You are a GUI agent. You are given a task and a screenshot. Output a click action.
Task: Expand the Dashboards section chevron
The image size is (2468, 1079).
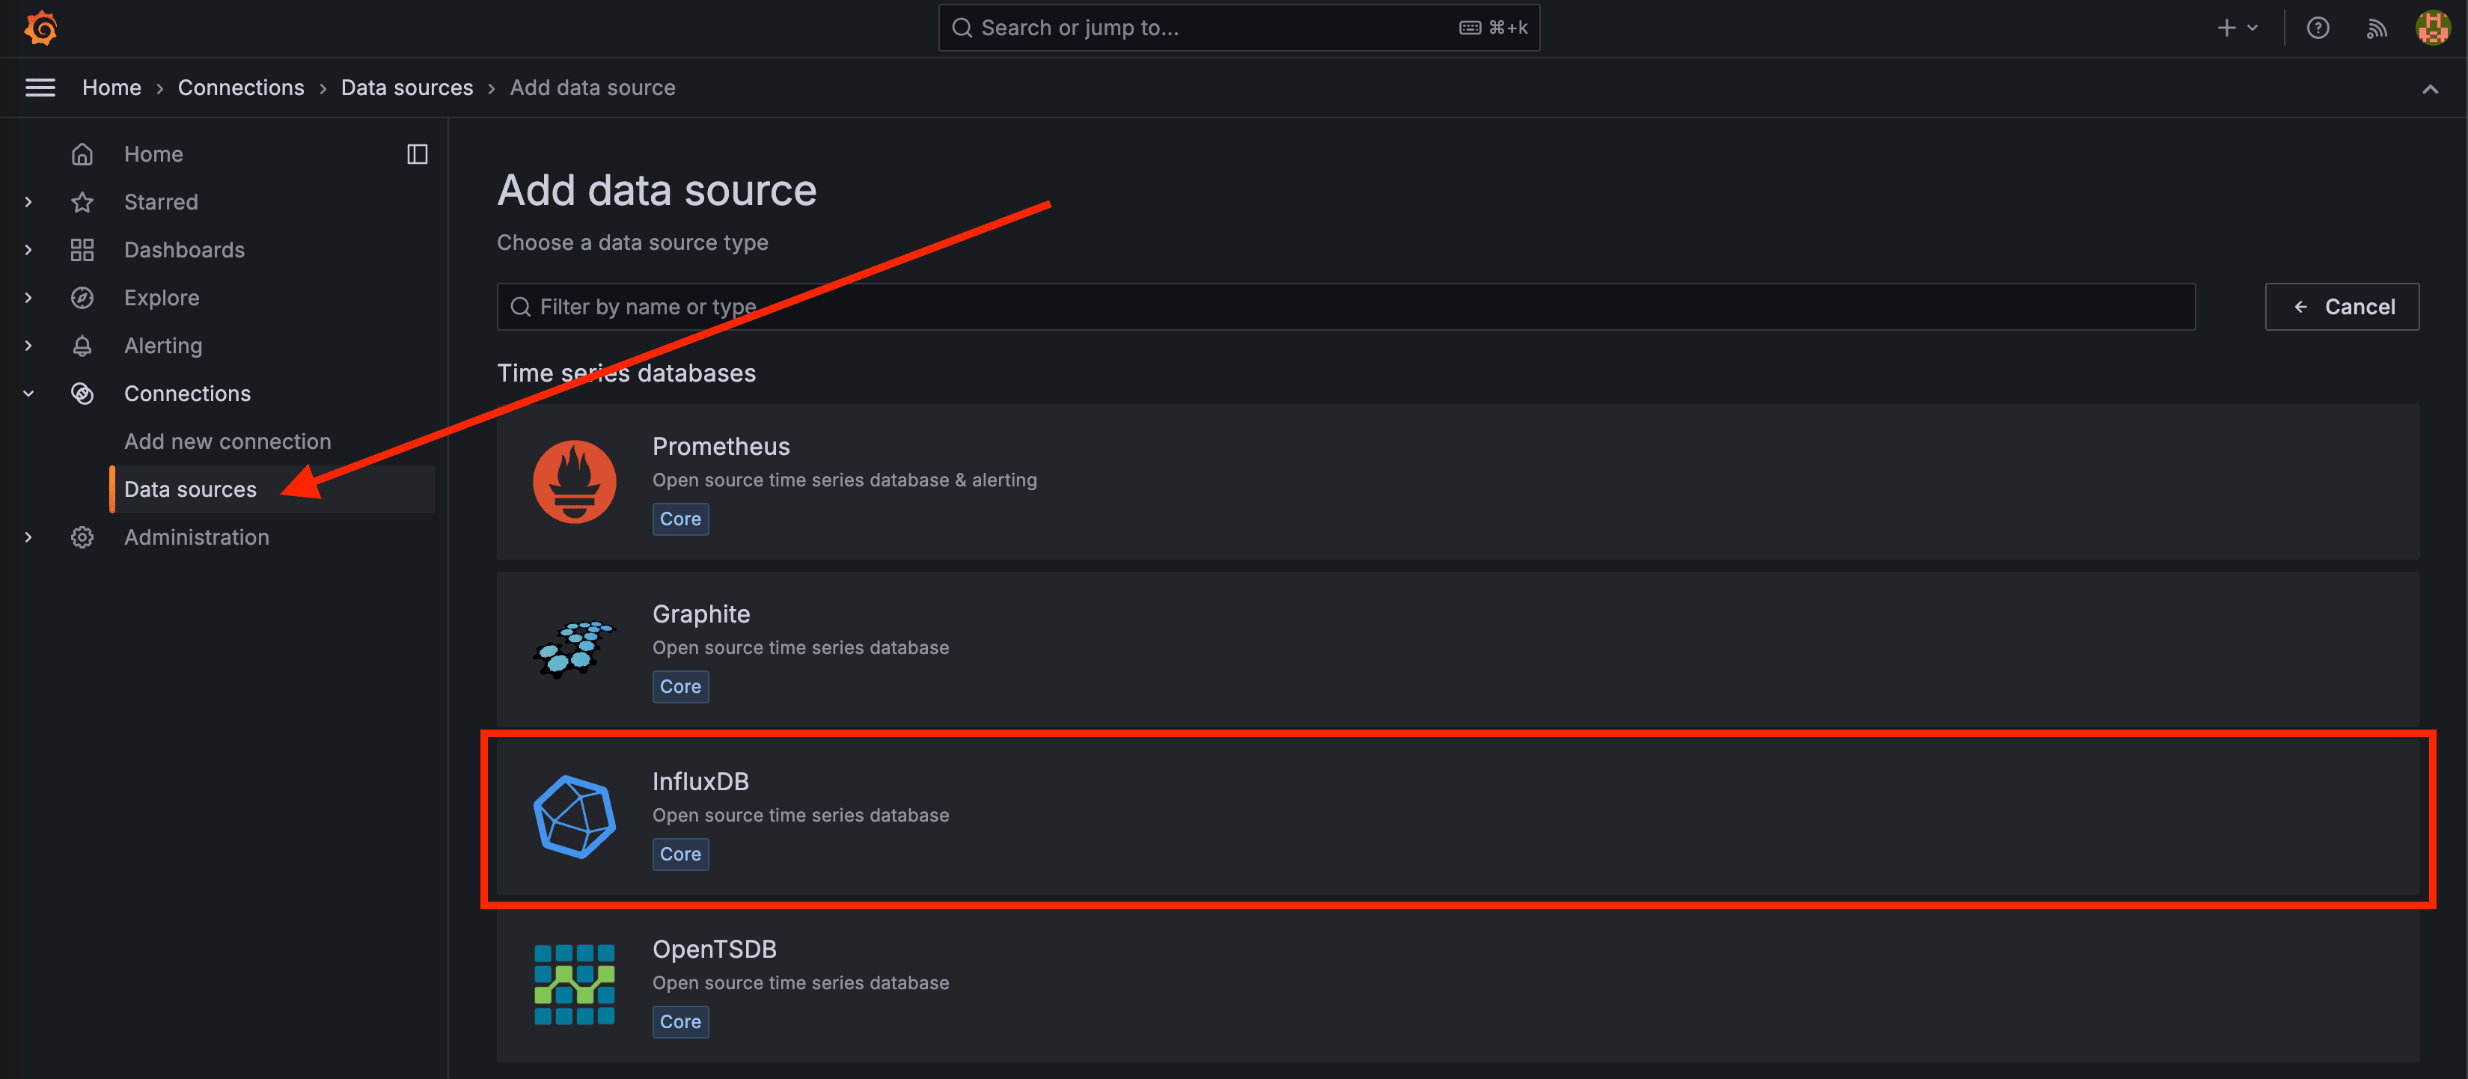(28, 250)
